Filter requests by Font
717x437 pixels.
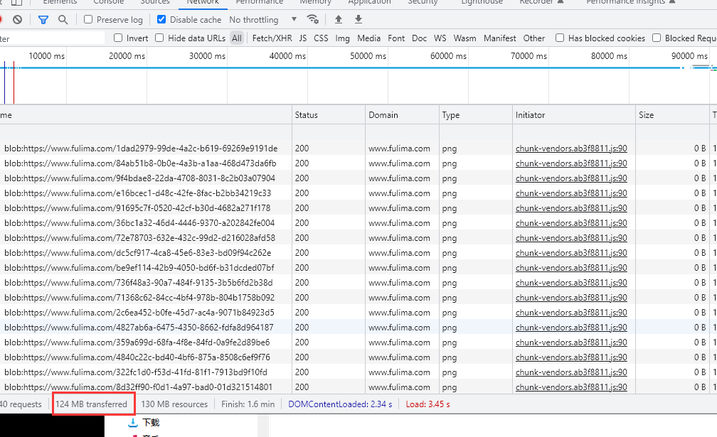pyautogui.click(x=396, y=38)
